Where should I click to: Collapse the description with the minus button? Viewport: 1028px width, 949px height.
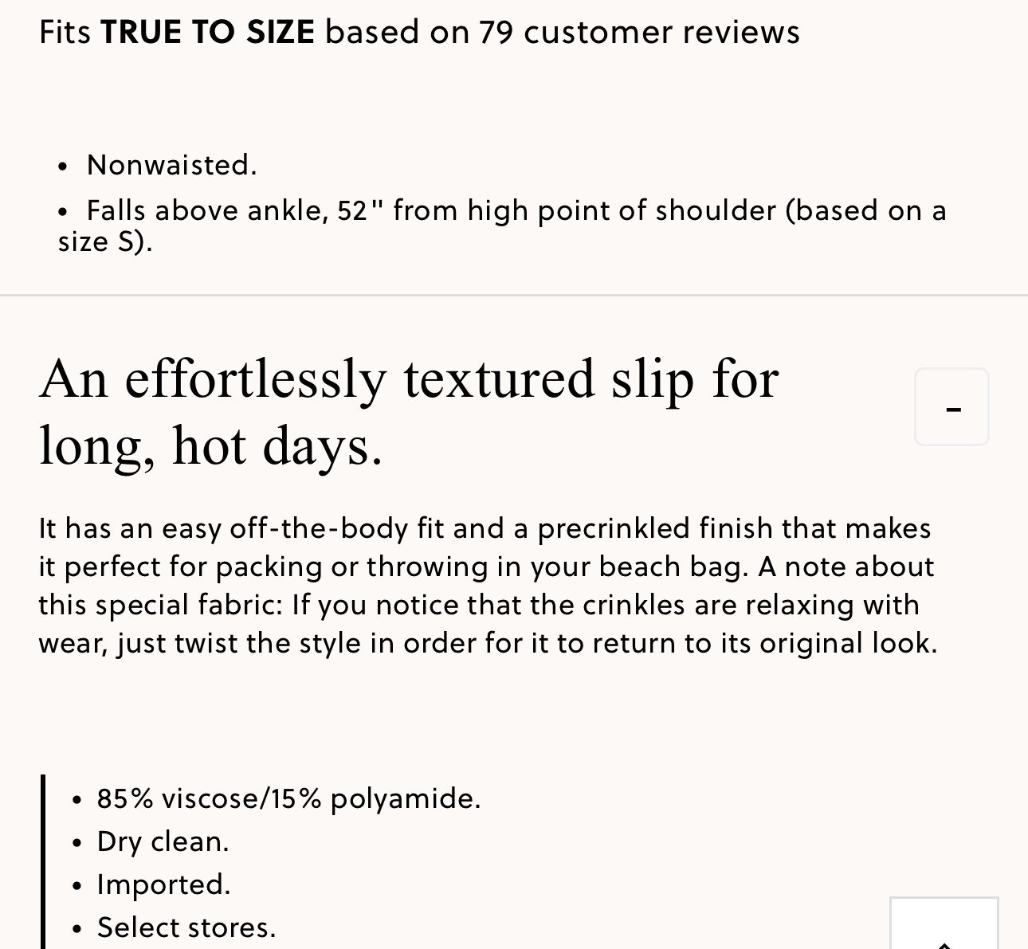click(x=951, y=406)
